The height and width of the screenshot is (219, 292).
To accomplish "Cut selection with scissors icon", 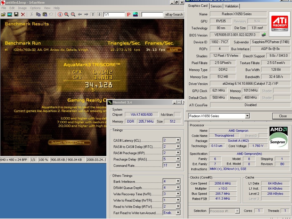I will pos(32,15).
